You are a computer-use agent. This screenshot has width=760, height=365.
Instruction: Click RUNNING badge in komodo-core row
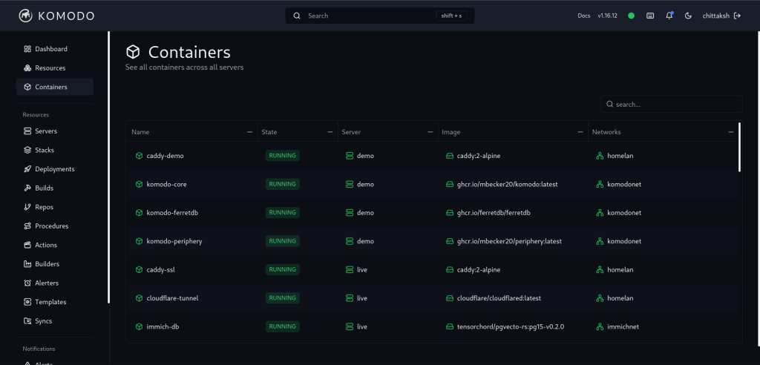point(283,184)
